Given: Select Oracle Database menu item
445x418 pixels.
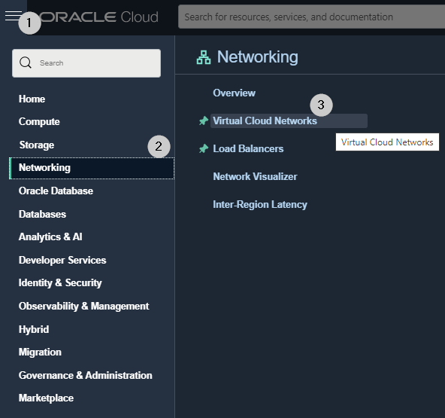Looking at the screenshot, I should [x=56, y=191].
